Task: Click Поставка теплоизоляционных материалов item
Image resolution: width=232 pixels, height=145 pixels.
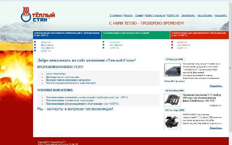Action: tap(68, 80)
